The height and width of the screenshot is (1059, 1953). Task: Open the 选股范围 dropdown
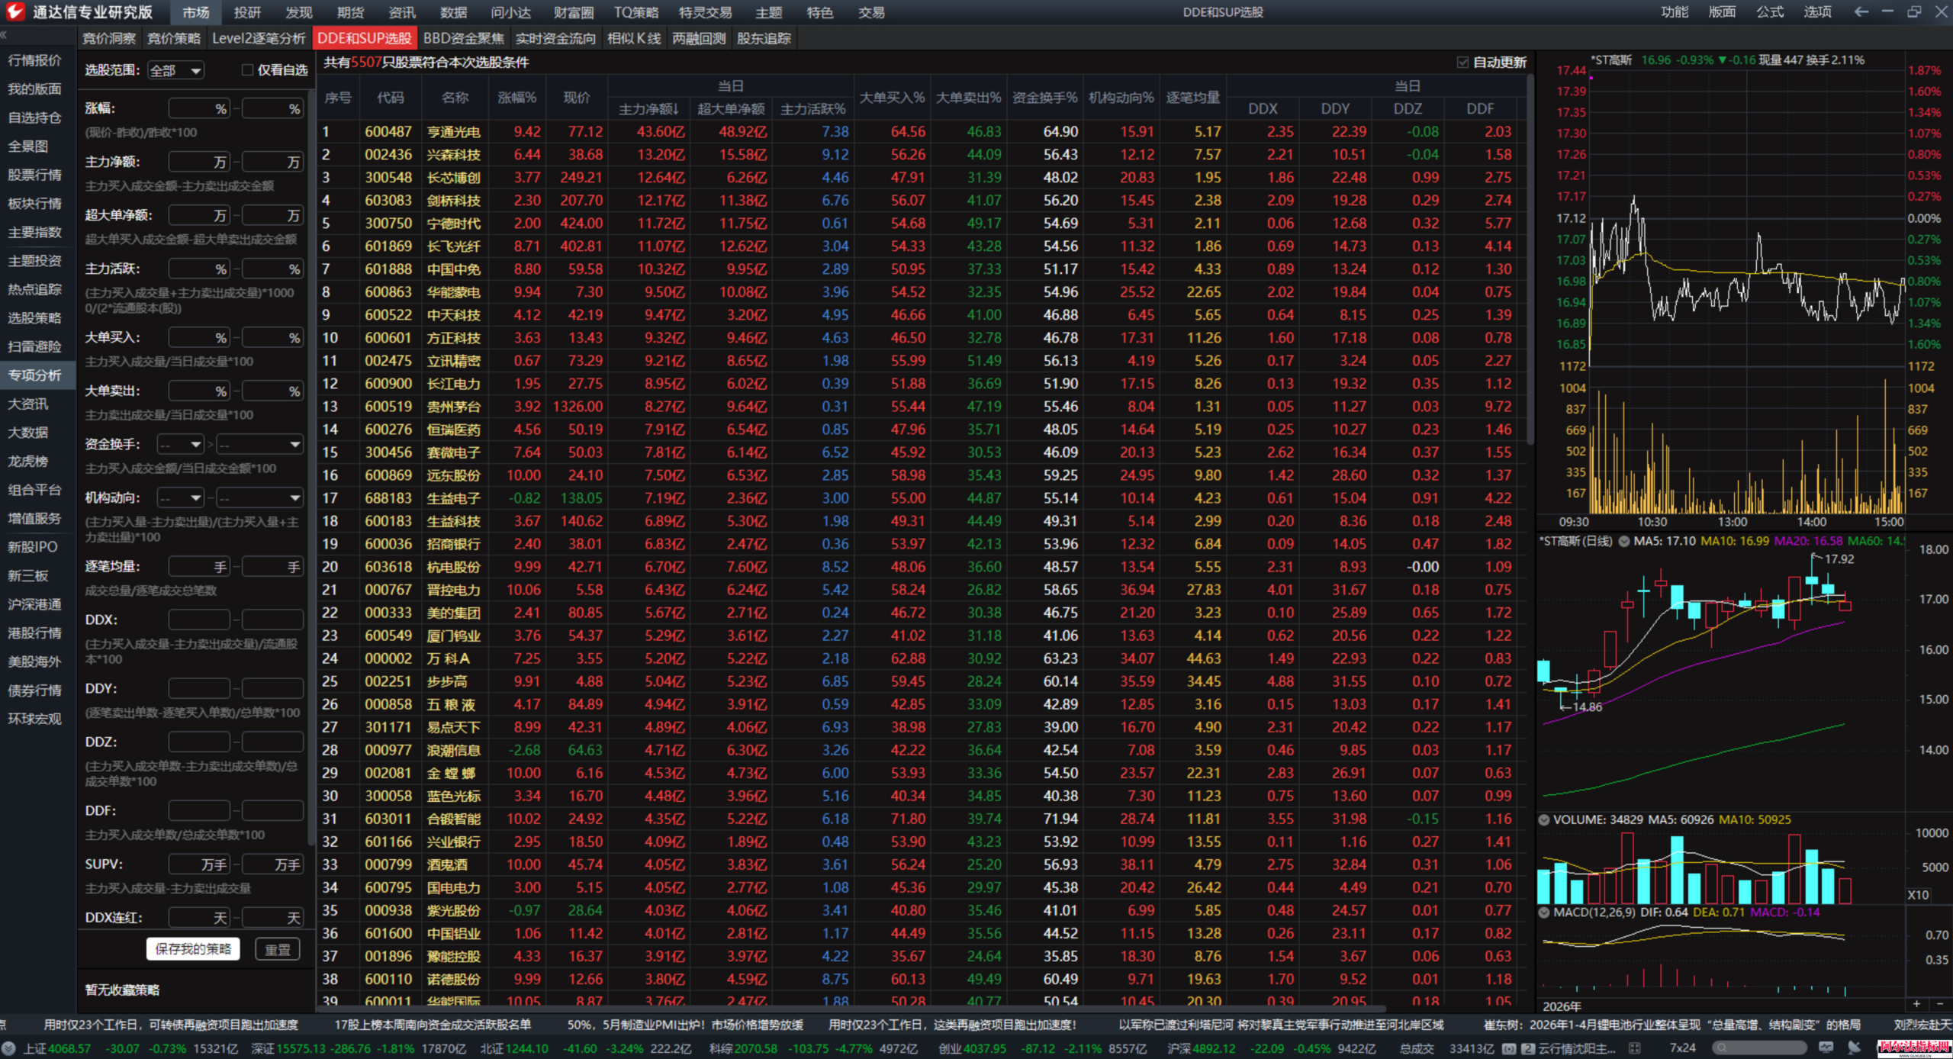click(x=176, y=70)
